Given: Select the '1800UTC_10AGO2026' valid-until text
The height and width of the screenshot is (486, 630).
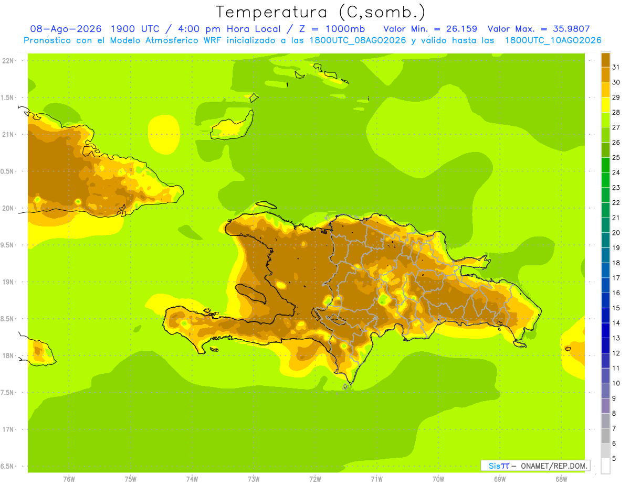Looking at the screenshot, I should click(x=553, y=40).
